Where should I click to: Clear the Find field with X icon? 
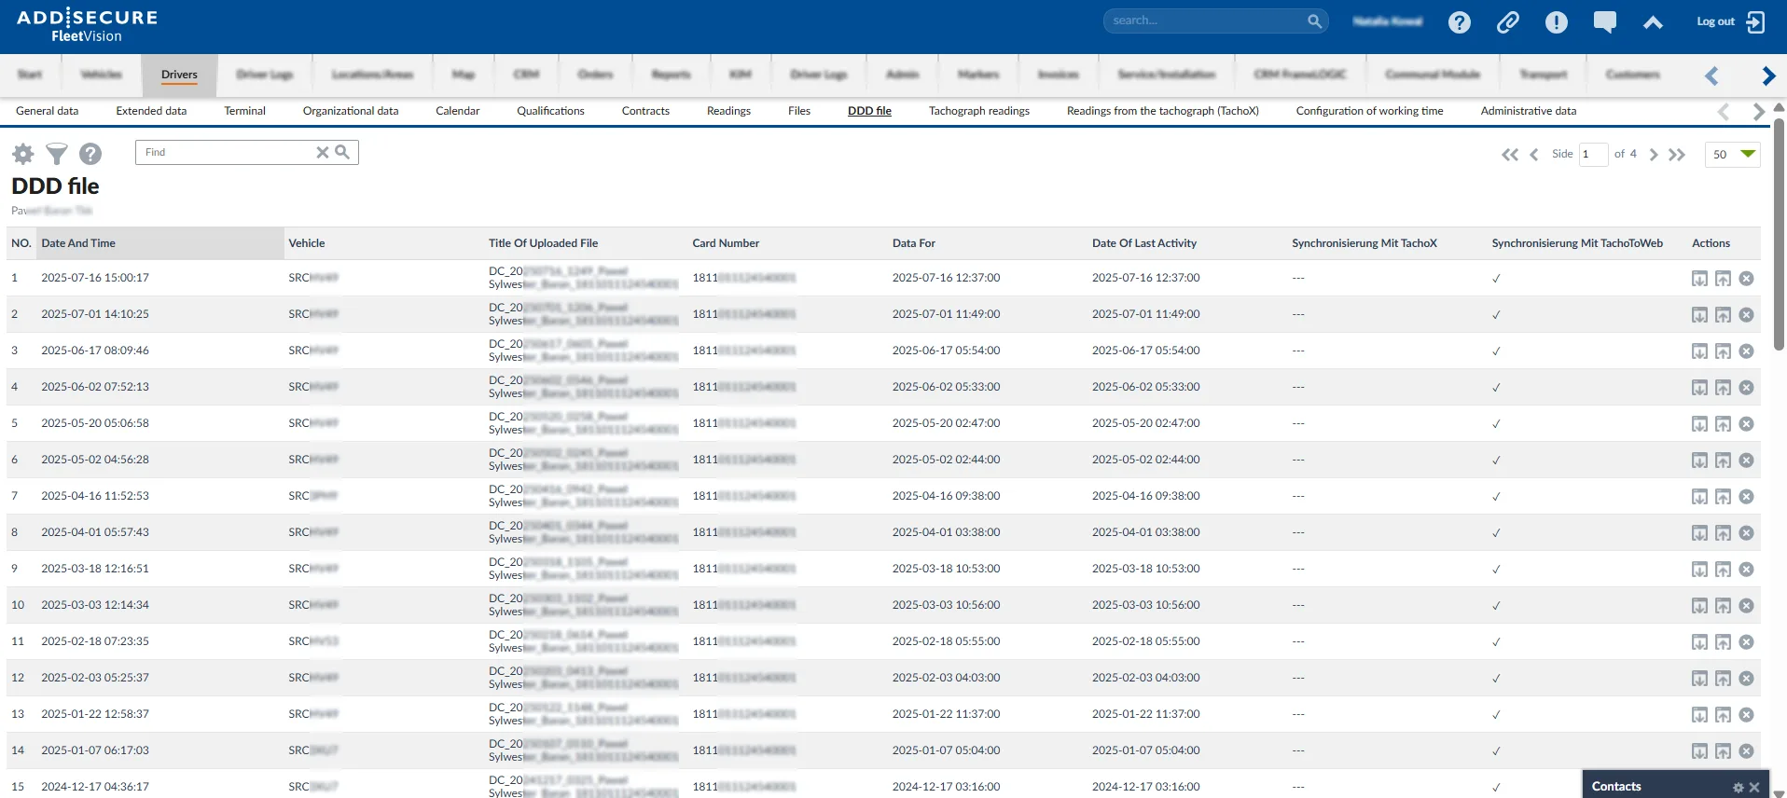322,152
